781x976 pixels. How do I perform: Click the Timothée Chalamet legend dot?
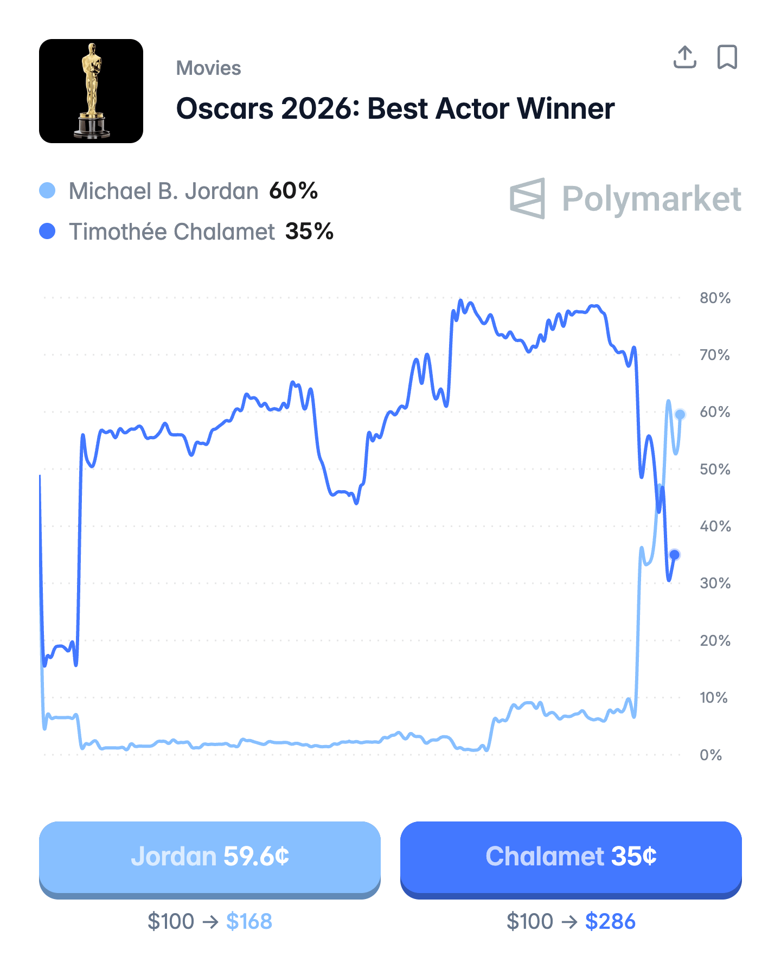click(48, 232)
